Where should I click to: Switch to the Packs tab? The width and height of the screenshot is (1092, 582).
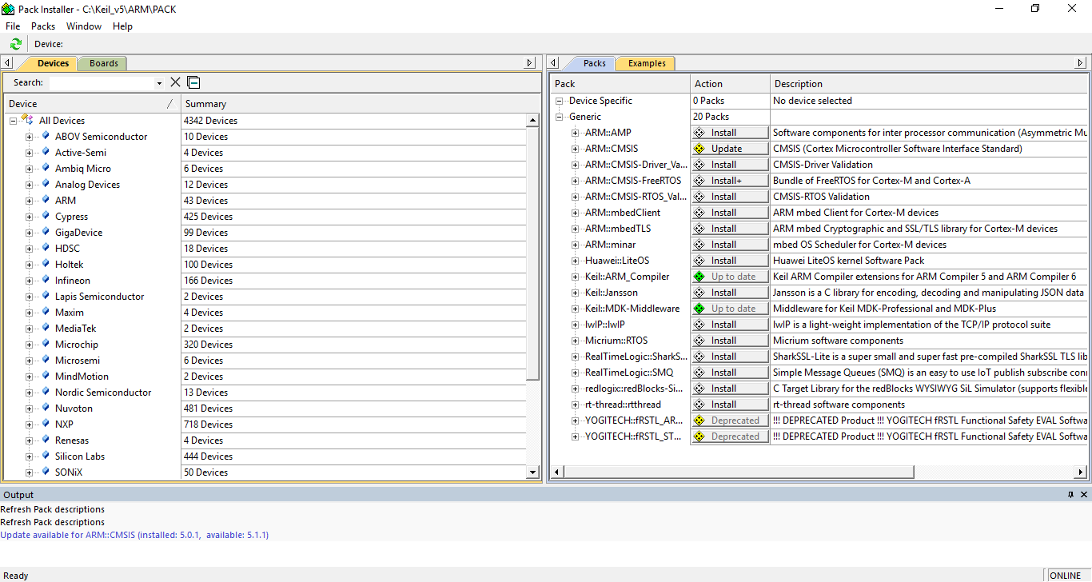pos(594,63)
